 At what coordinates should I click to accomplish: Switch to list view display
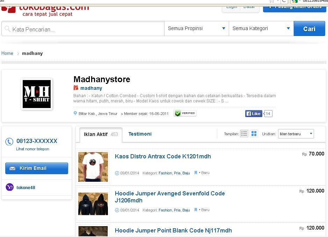tap(244, 134)
